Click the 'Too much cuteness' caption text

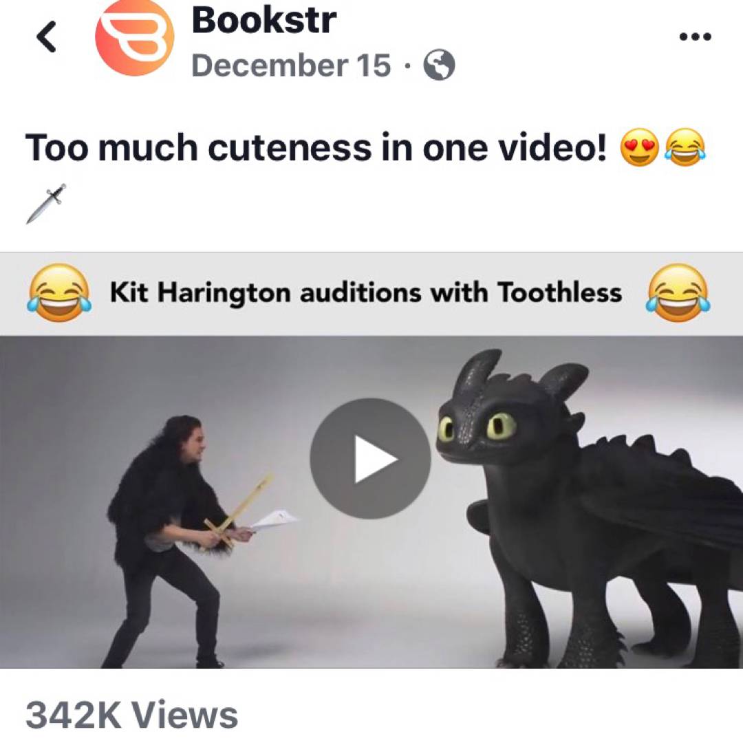point(316,147)
